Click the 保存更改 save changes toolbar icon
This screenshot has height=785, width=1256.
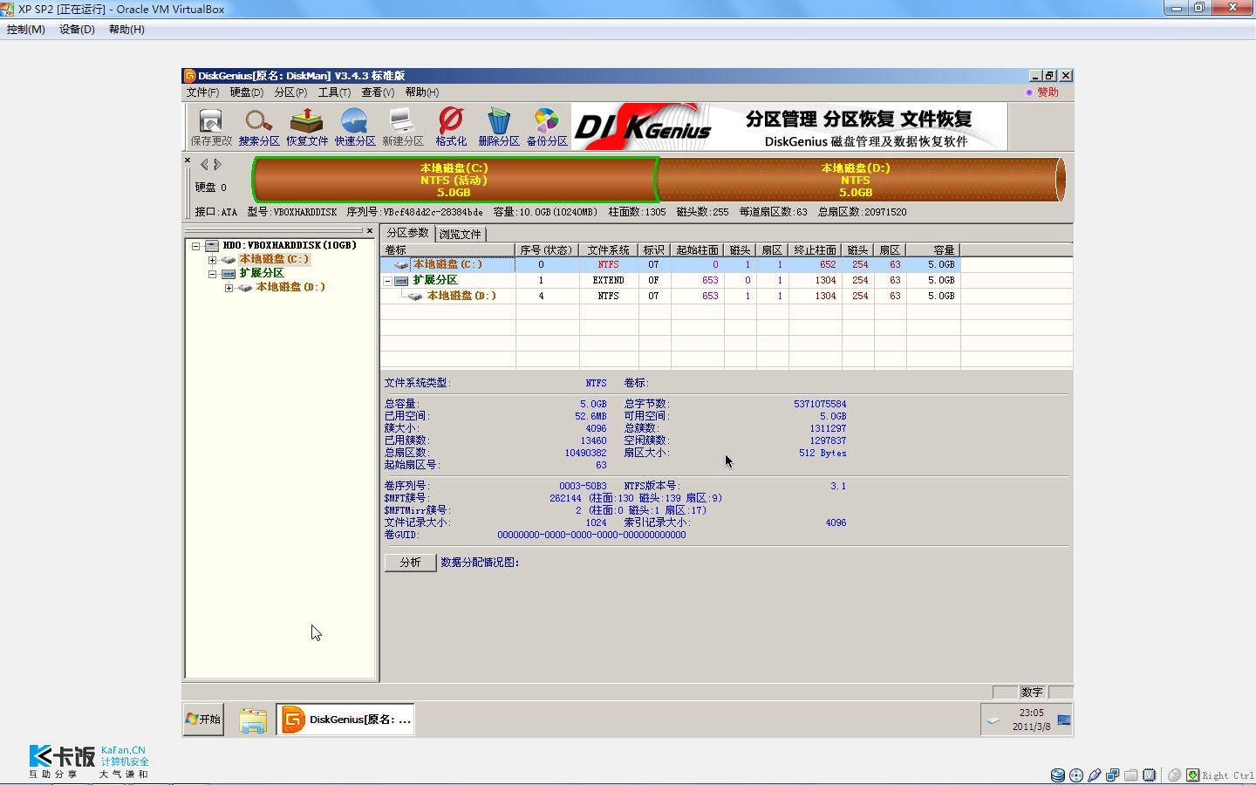click(211, 126)
